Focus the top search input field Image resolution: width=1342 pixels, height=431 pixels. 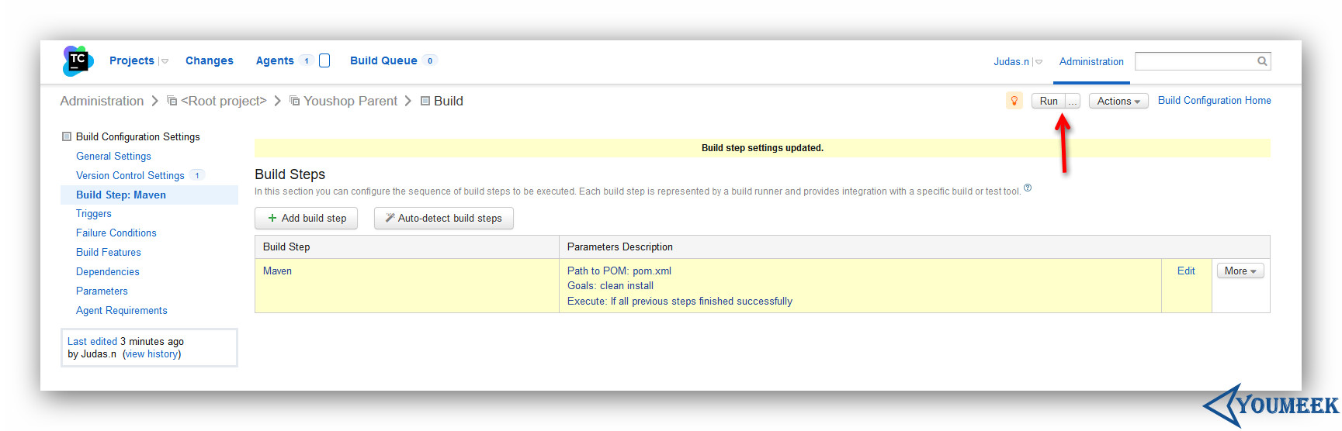coord(1195,61)
